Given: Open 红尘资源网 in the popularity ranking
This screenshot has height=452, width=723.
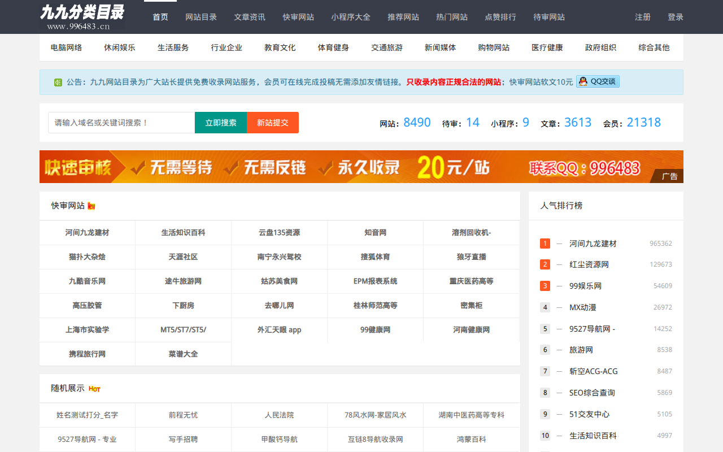Looking at the screenshot, I should click(x=589, y=264).
